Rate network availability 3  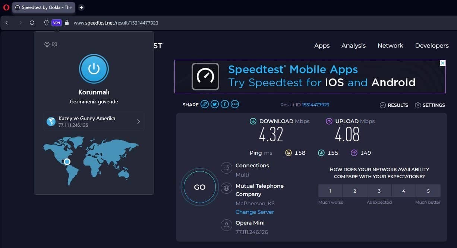pyautogui.click(x=379, y=191)
